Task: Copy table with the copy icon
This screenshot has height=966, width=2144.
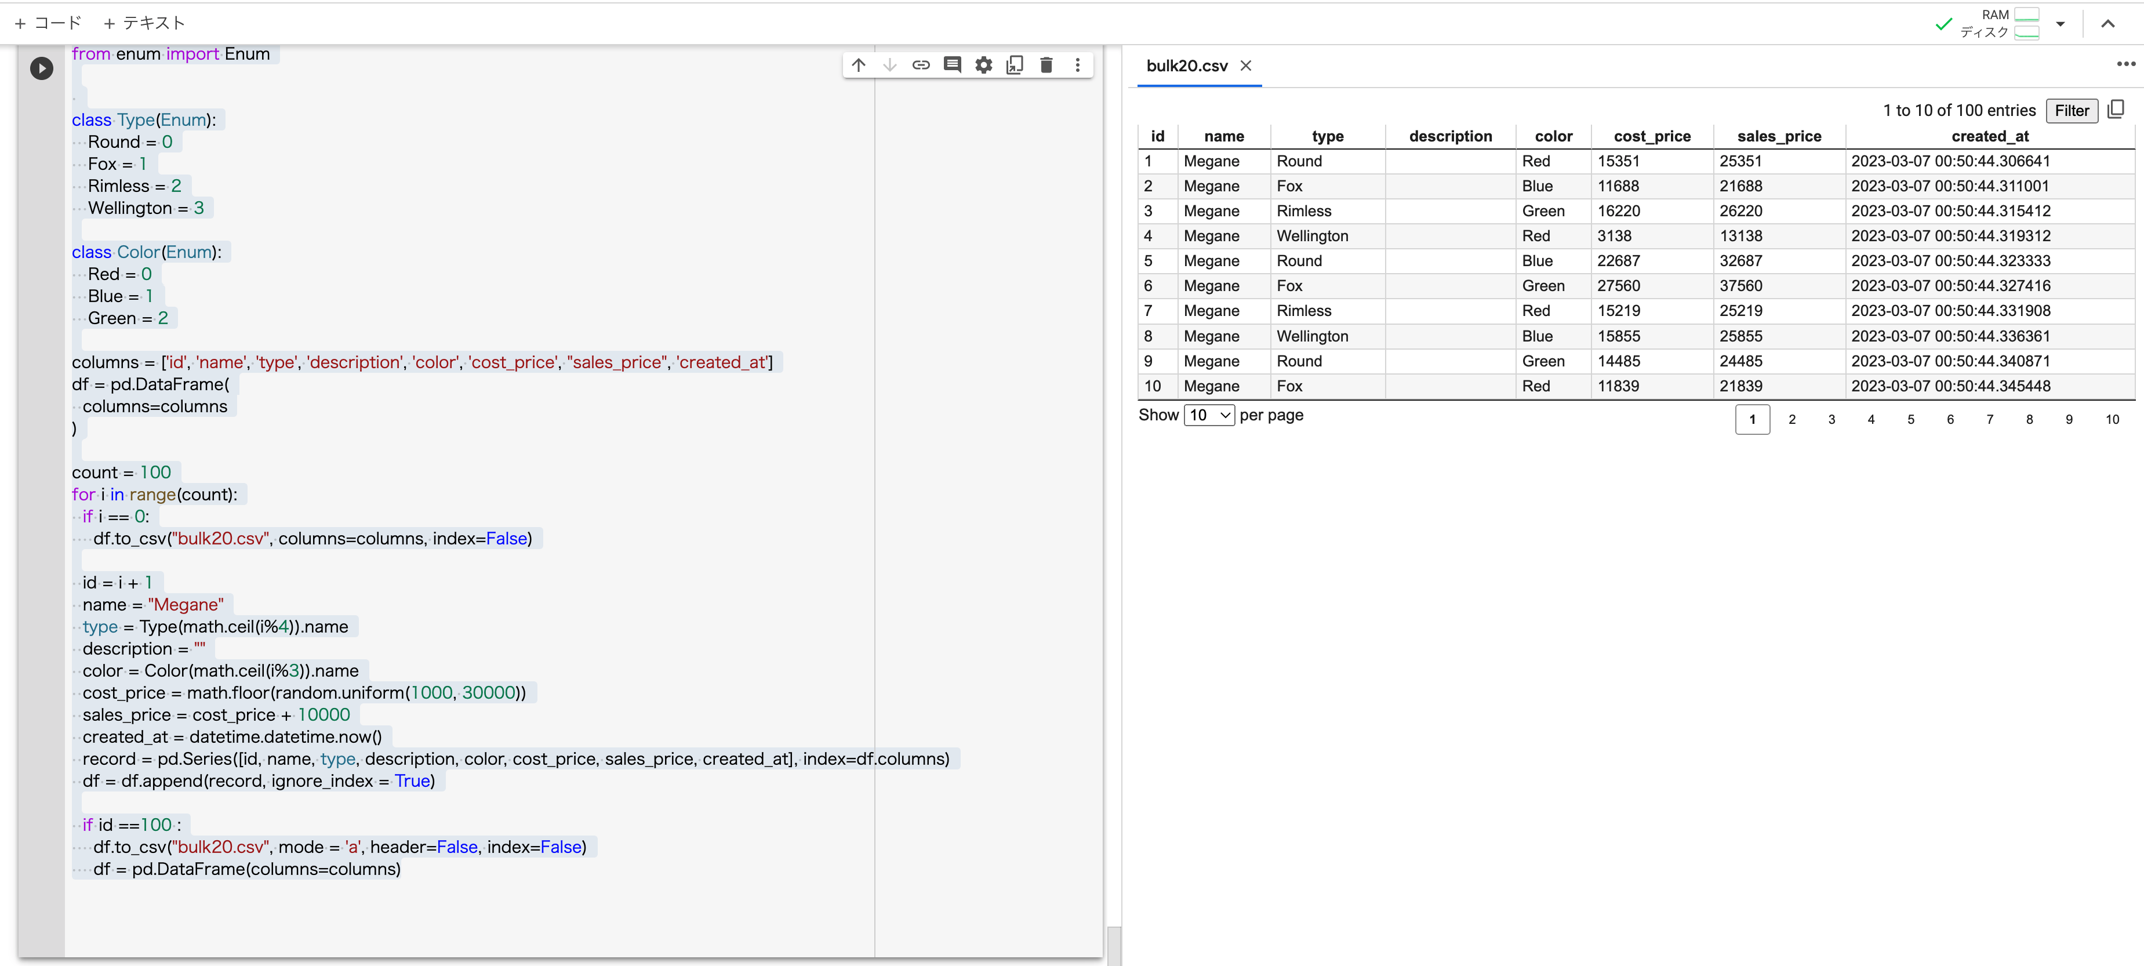Action: tap(2116, 110)
